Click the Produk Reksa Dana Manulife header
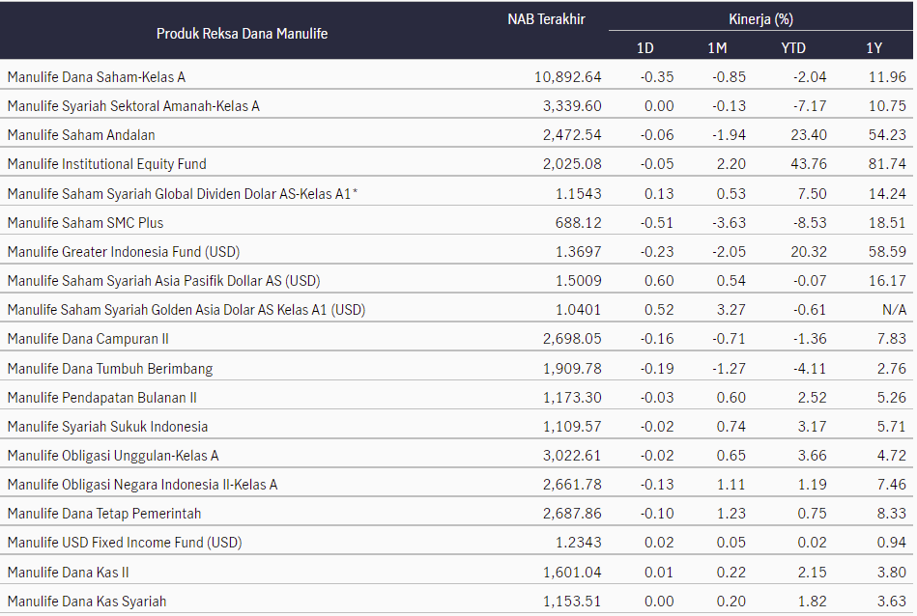 242,34
